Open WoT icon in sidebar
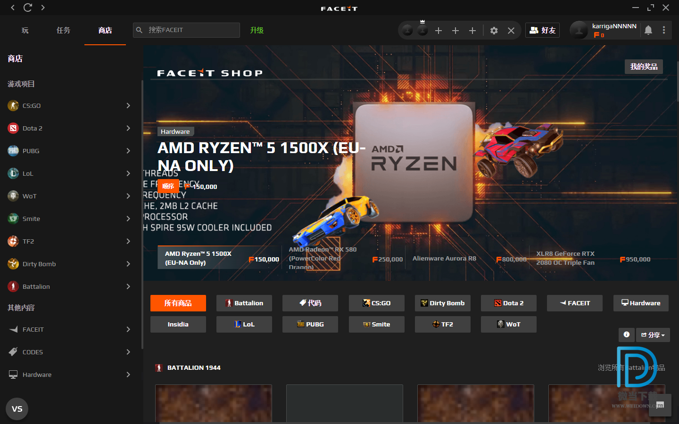The width and height of the screenshot is (679, 424). click(13, 196)
